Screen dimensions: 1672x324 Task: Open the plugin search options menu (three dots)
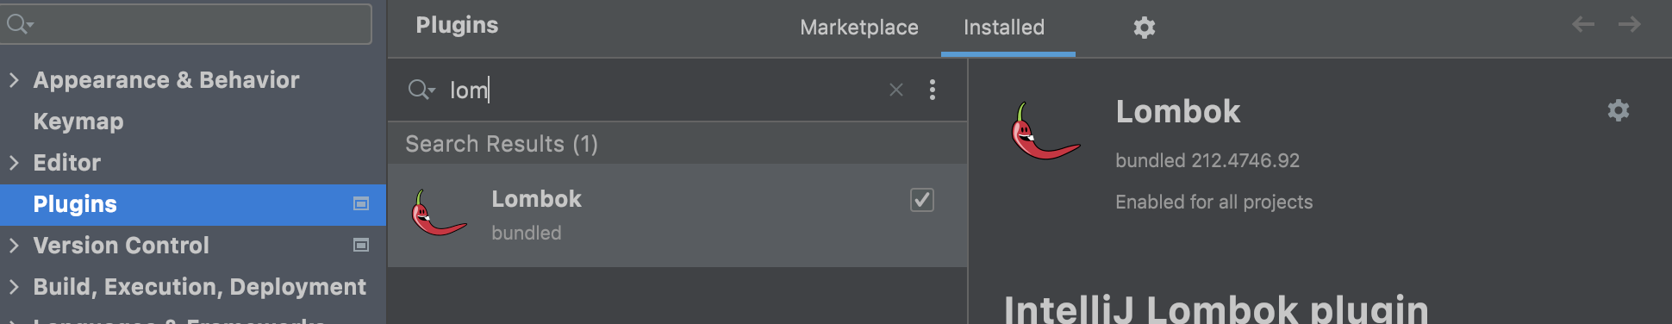(932, 90)
